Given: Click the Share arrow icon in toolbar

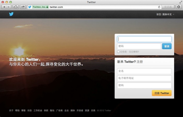Looking at the screenshot, I should pos(23,7).
